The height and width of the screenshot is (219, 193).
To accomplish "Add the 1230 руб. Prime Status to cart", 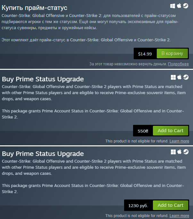I will tap(171, 205).
